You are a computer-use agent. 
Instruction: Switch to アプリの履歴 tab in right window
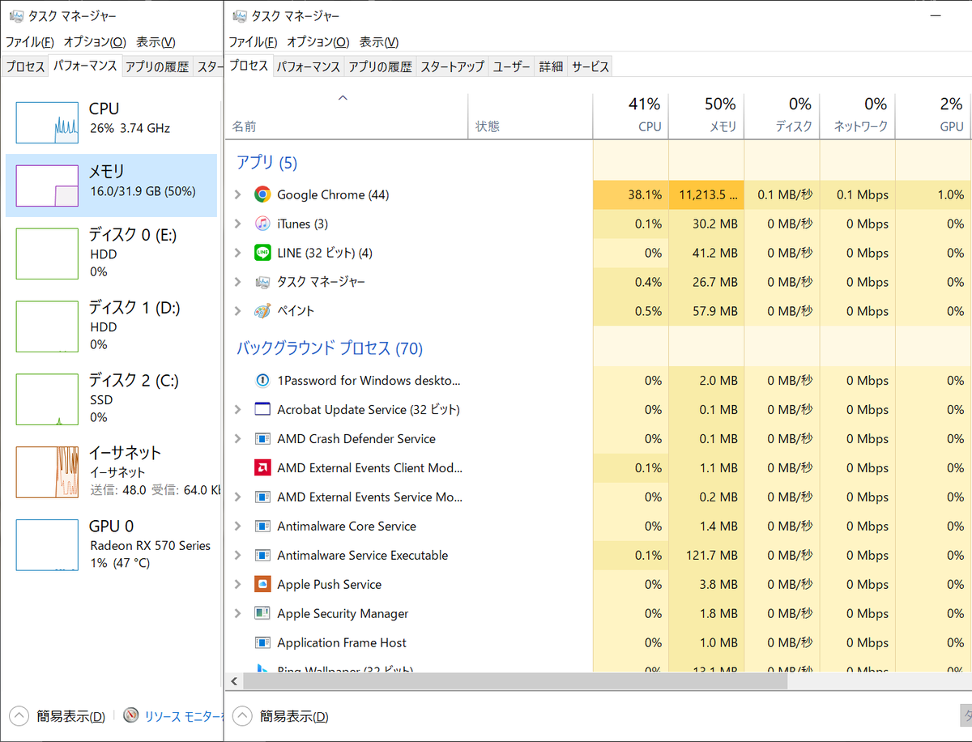click(x=380, y=67)
